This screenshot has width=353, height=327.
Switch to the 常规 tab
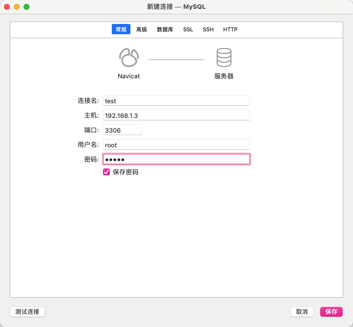(x=121, y=29)
